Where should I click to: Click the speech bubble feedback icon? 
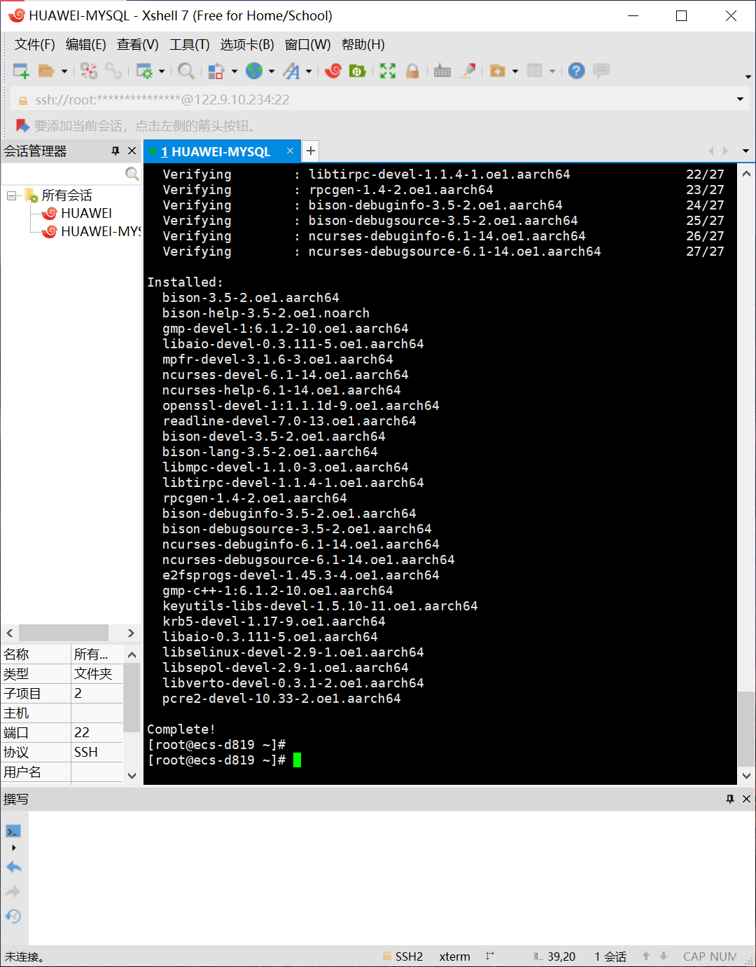pos(601,71)
